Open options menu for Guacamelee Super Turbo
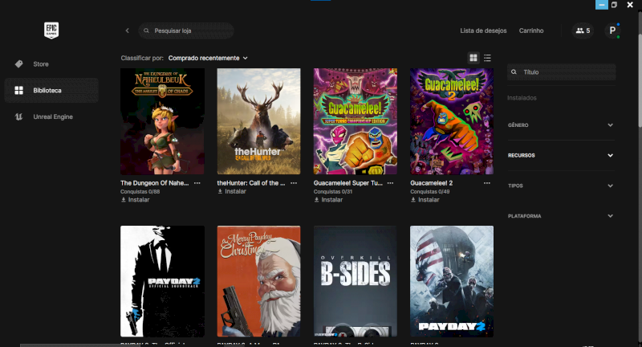 pos(390,183)
